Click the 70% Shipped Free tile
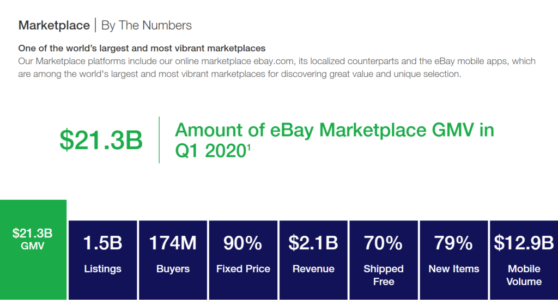558x300 pixels. point(384,260)
